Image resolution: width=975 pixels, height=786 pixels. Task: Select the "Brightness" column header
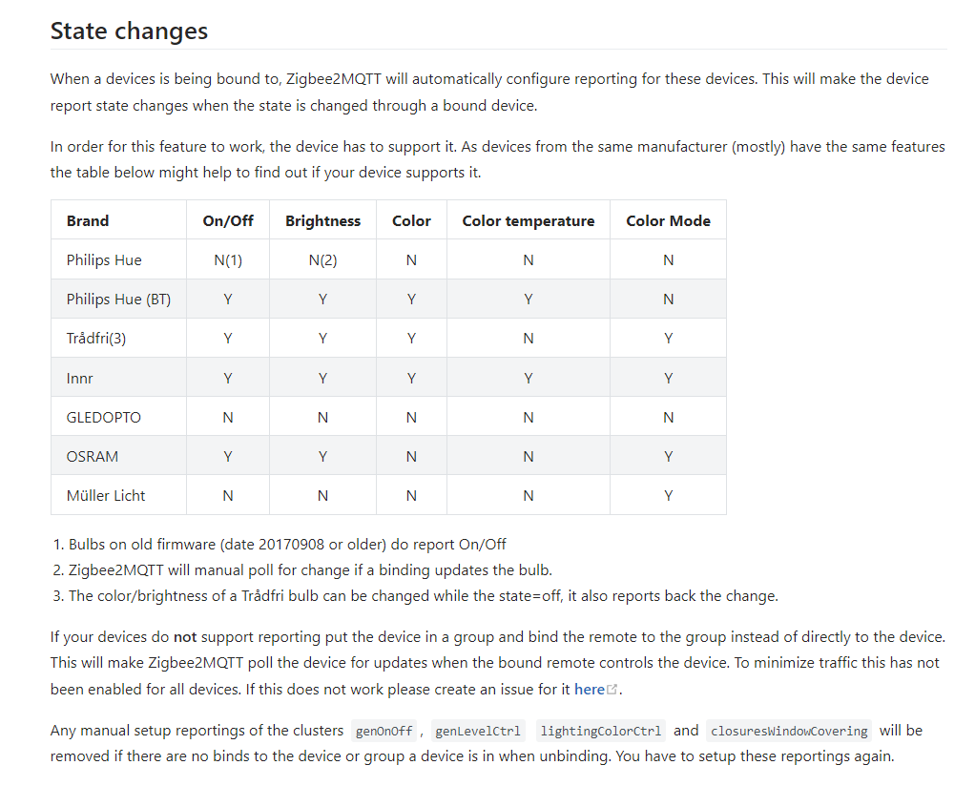click(322, 220)
